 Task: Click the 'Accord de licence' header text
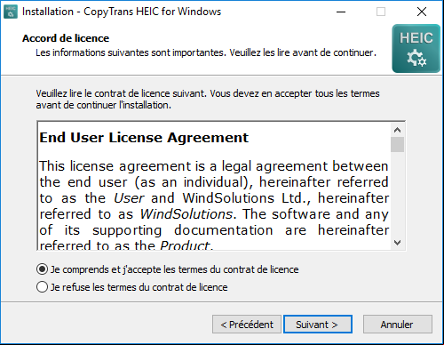pos(66,38)
